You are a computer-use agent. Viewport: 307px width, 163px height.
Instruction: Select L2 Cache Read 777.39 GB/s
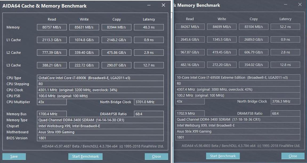coord(52,53)
